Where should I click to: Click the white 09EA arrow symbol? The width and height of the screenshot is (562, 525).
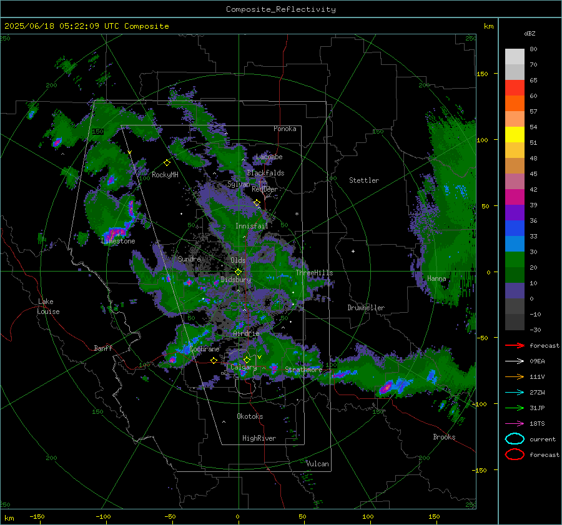tap(515, 361)
